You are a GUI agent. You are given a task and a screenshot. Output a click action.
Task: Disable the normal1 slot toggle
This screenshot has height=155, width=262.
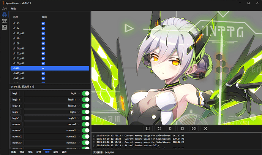pyautogui.click(x=85, y=131)
